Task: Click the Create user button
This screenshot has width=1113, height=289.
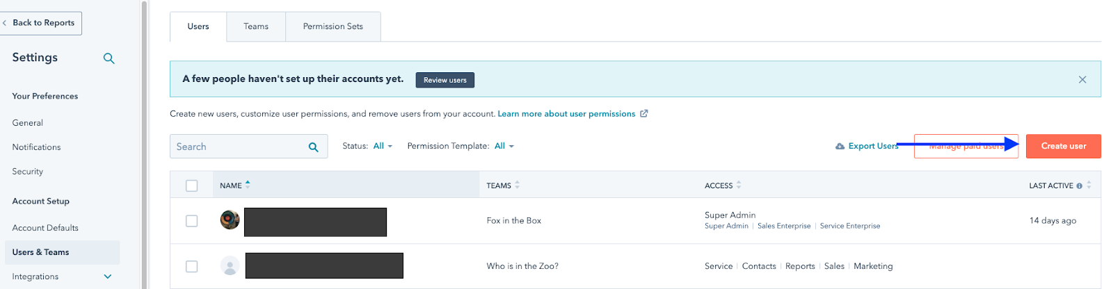Action: point(1063,146)
